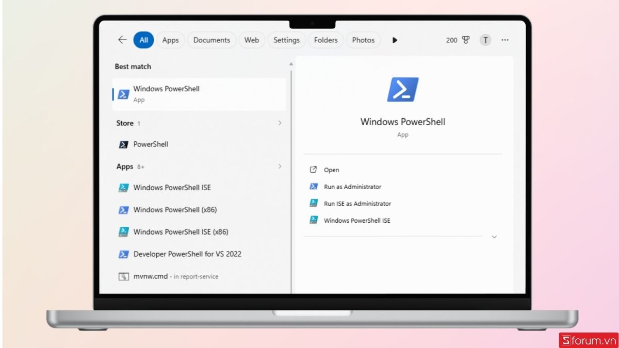Click the mvnw.cmd file icon

[x=123, y=276]
